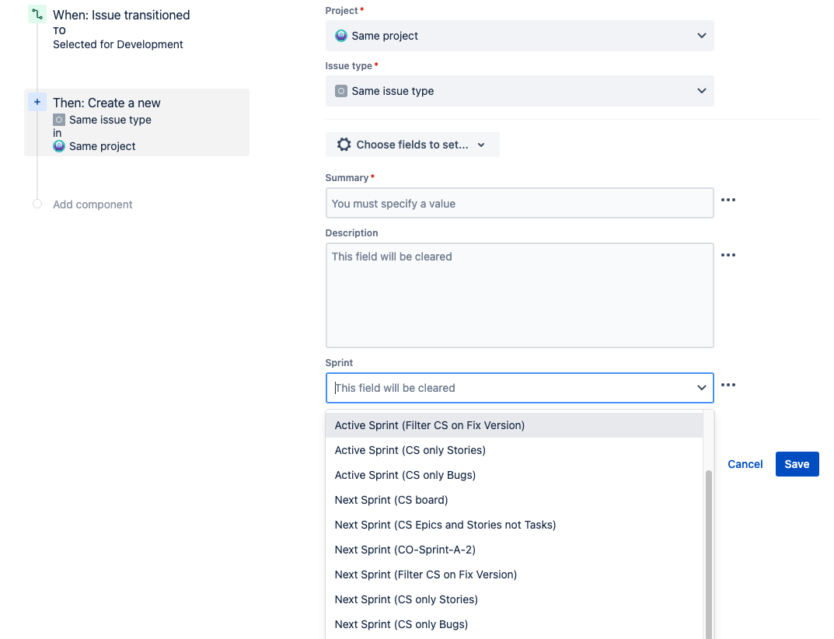Select Next Sprint (CS board) option
Viewport: 834px width, 639px height.
[x=391, y=500]
